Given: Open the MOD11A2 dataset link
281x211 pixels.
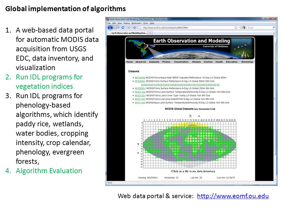Looking at the screenshot, I should (x=140, y=92).
